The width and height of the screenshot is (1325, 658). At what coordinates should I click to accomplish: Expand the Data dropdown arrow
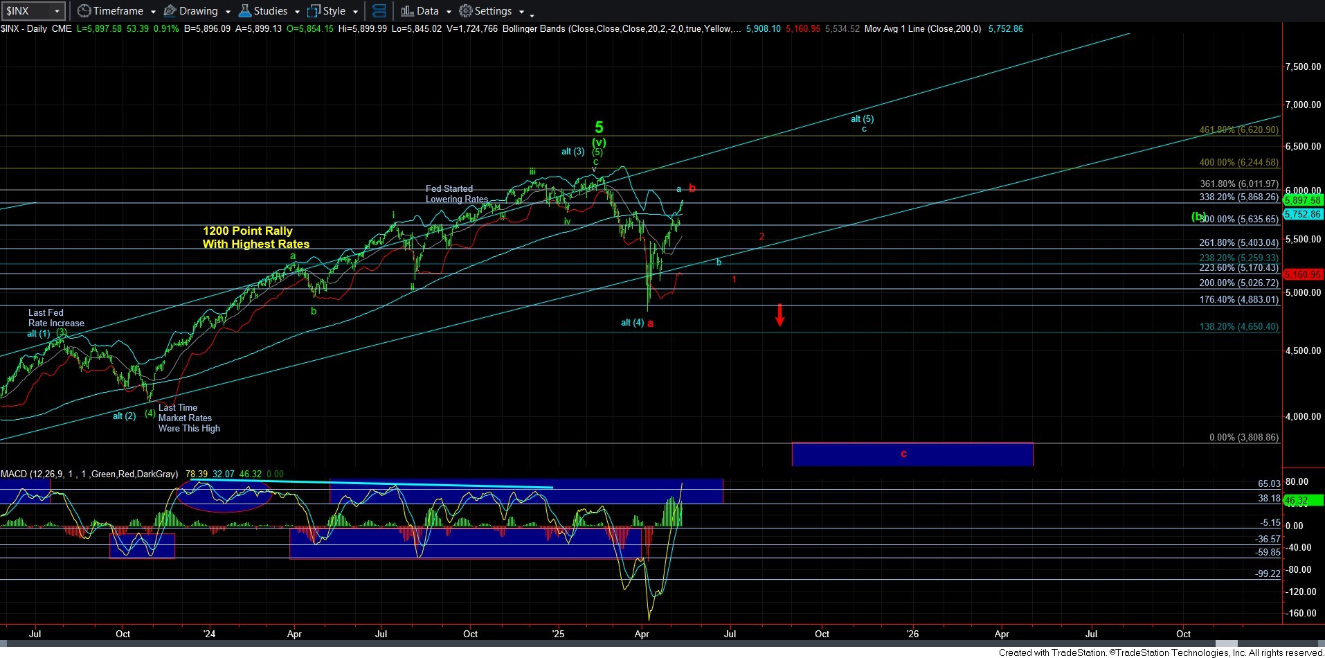point(449,12)
